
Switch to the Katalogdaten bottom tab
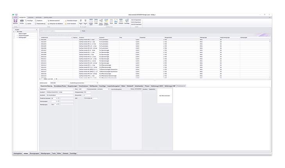18,154
